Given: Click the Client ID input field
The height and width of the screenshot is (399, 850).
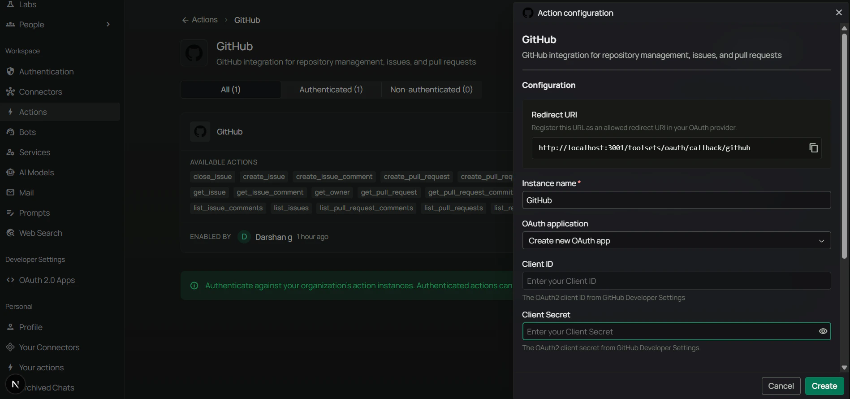Looking at the screenshot, I should click(676, 281).
